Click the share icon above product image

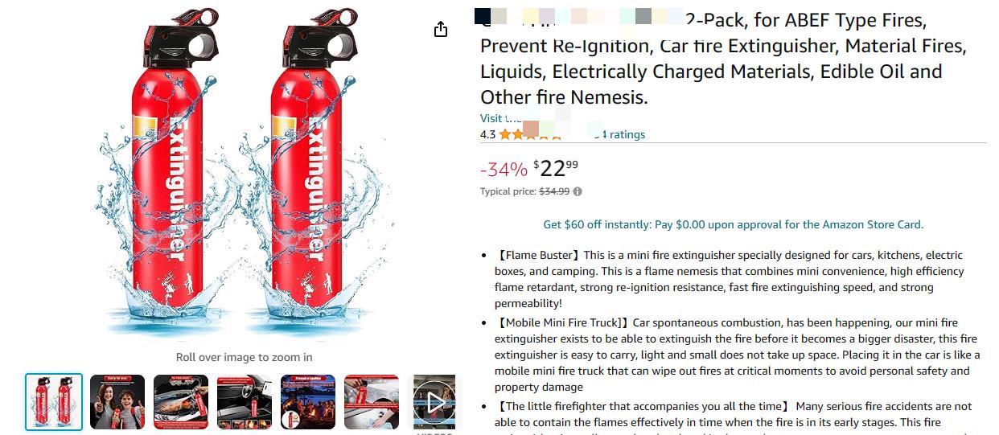click(440, 30)
